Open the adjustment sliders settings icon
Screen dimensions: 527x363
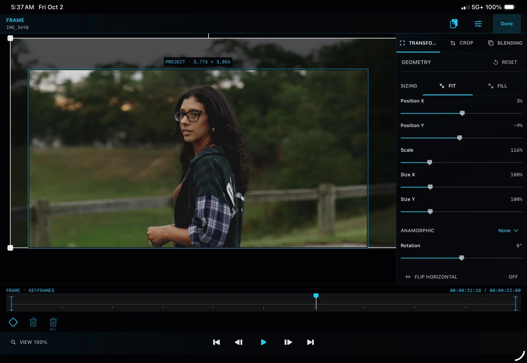[x=478, y=24]
